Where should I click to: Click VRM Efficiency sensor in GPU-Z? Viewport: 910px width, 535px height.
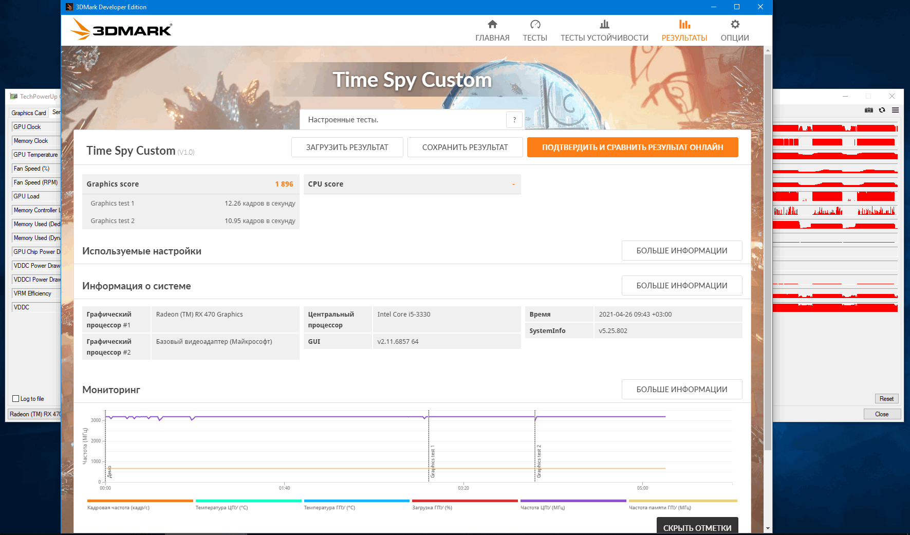pyautogui.click(x=36, y=293)
